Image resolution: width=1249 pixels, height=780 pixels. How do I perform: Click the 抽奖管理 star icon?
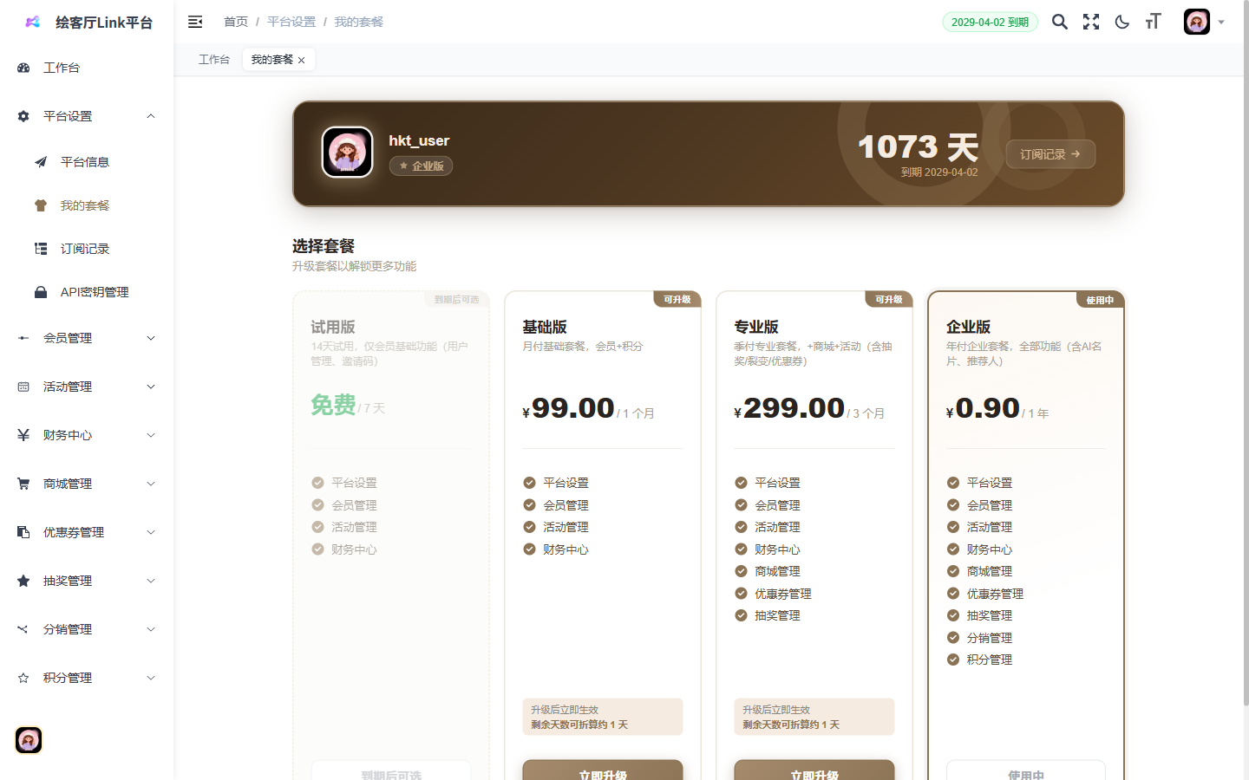pyautogui.click(x=23, y=581)
